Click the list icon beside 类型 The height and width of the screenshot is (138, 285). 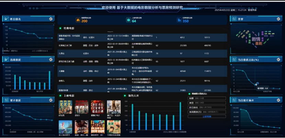click(234, 19)
